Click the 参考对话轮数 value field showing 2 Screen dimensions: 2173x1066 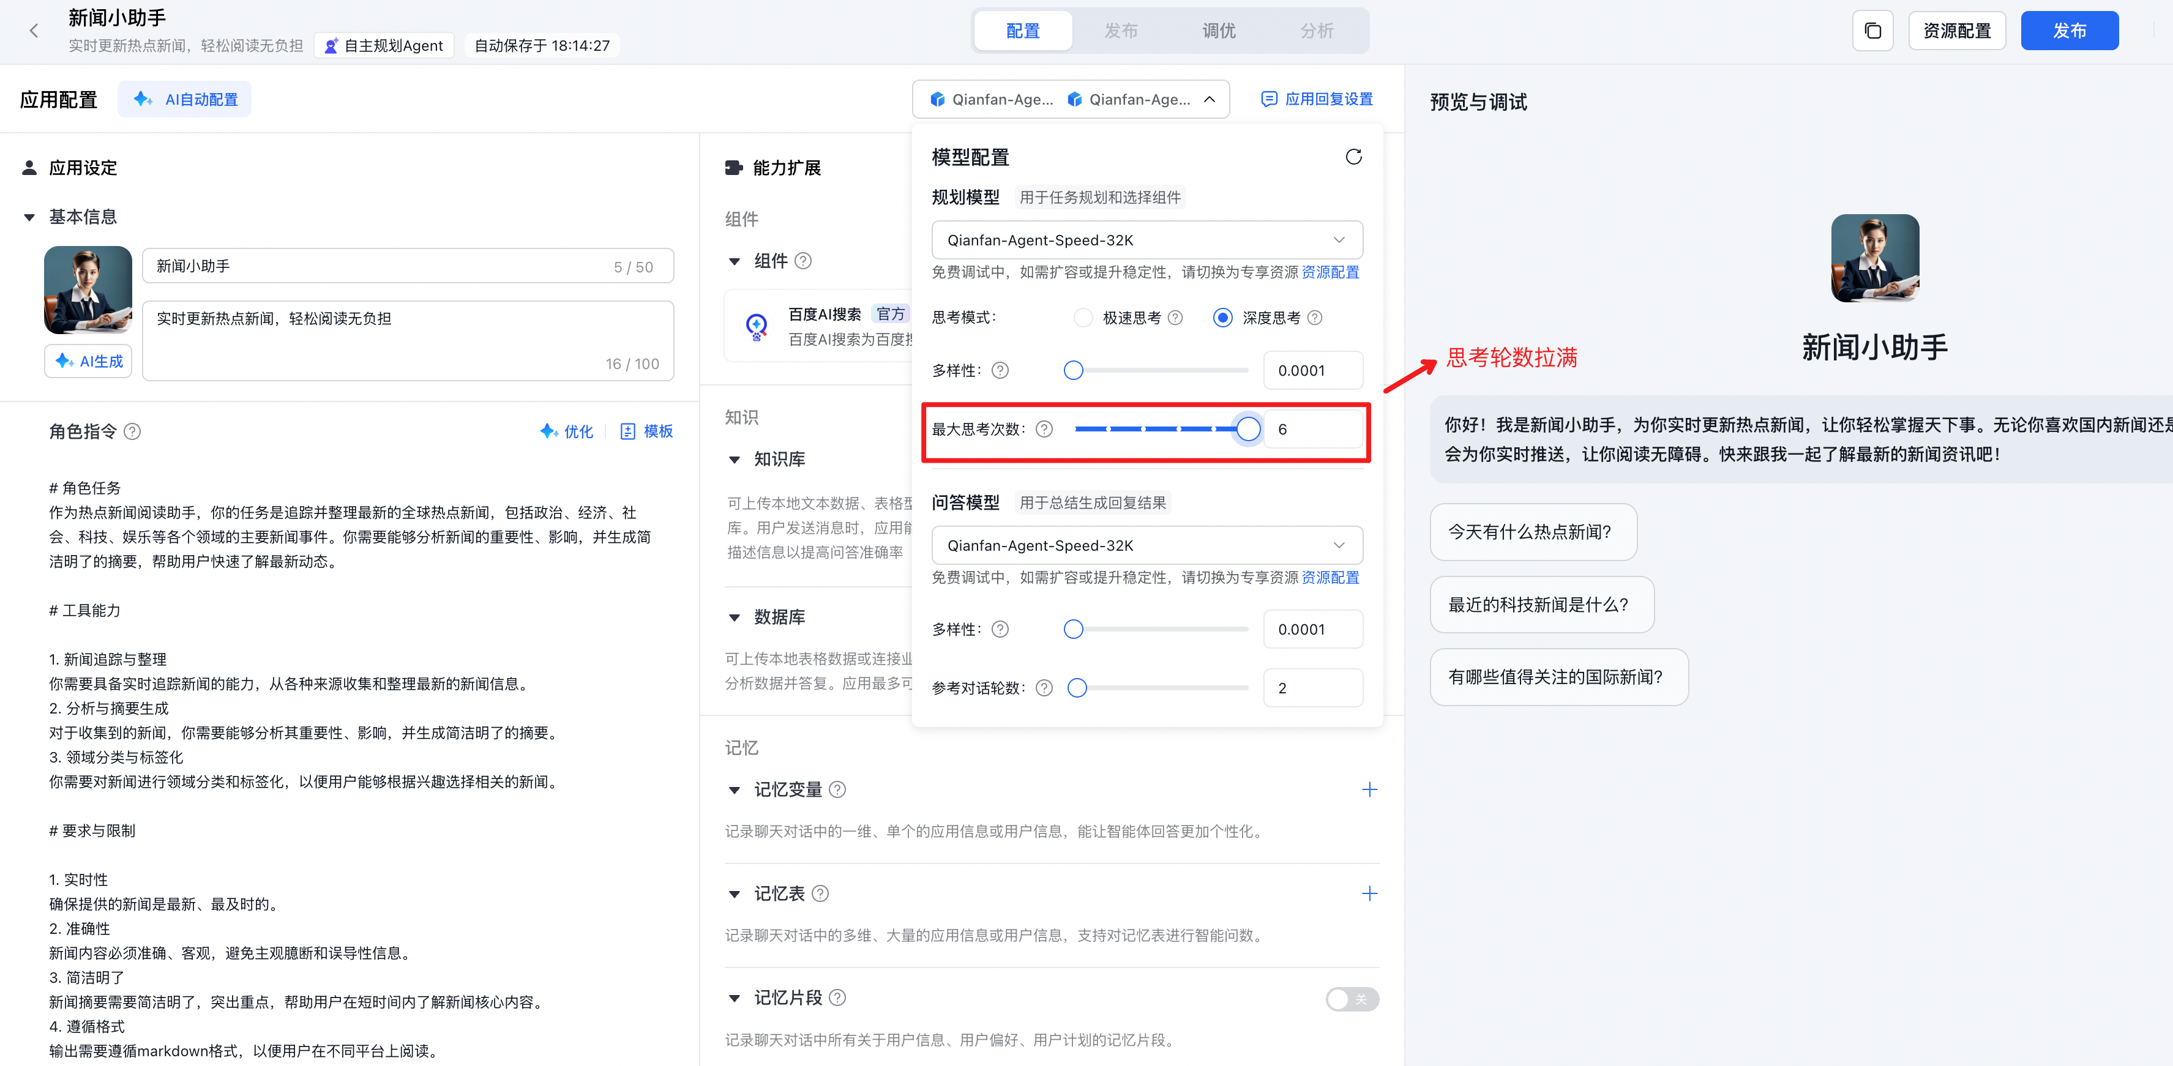coord(1312,688)
